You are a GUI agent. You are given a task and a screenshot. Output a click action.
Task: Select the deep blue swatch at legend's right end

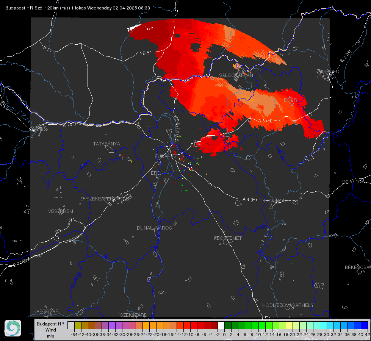(364, 325)
